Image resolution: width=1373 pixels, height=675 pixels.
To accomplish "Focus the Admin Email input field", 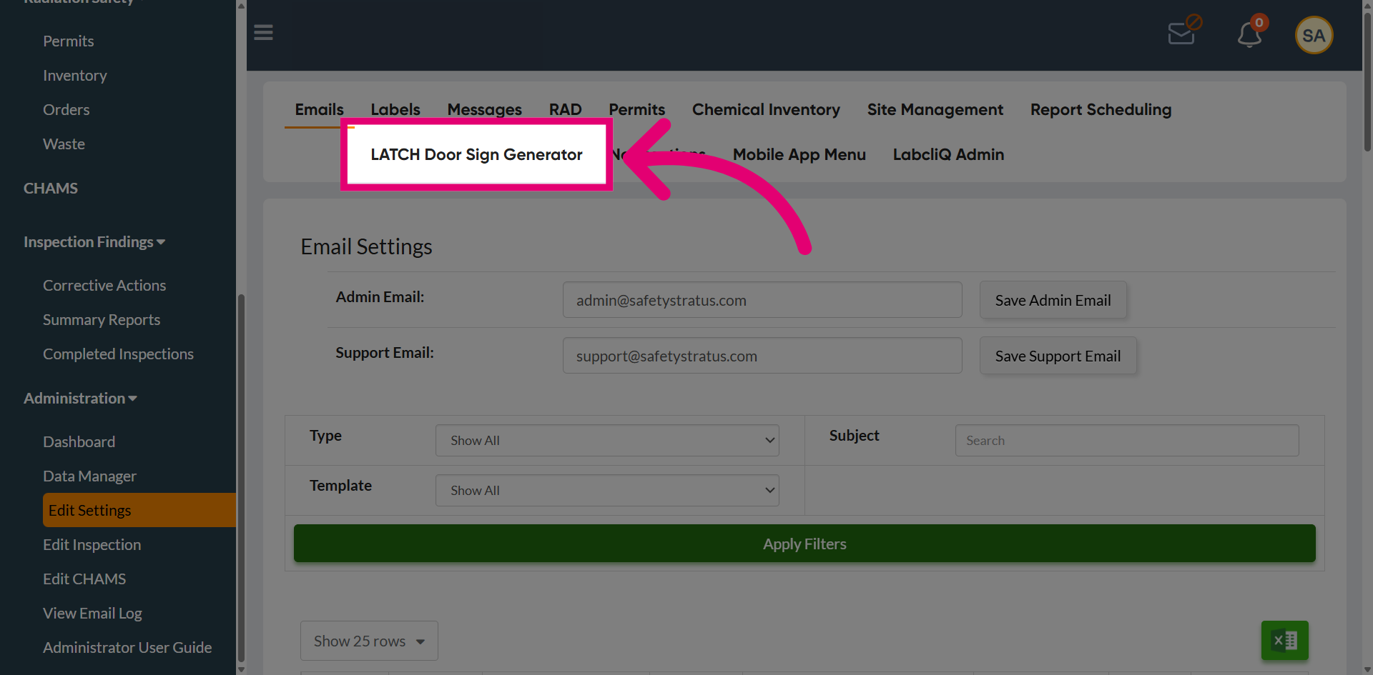I will 762,300.
